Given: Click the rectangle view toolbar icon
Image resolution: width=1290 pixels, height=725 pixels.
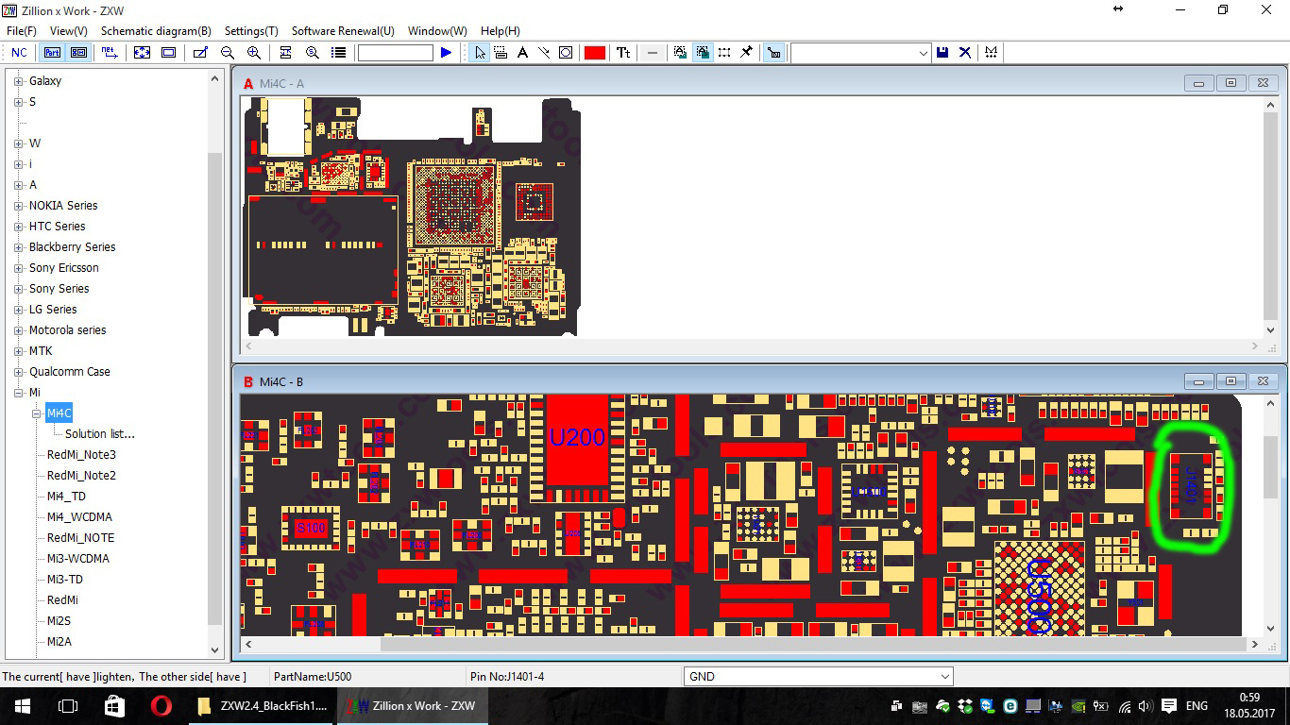Looking at the screenshot, I should click(168, 53).
